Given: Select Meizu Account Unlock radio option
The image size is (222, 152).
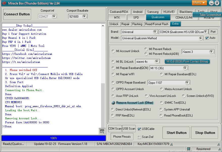Looking at the screenshot, I should (x=162, y=89).
